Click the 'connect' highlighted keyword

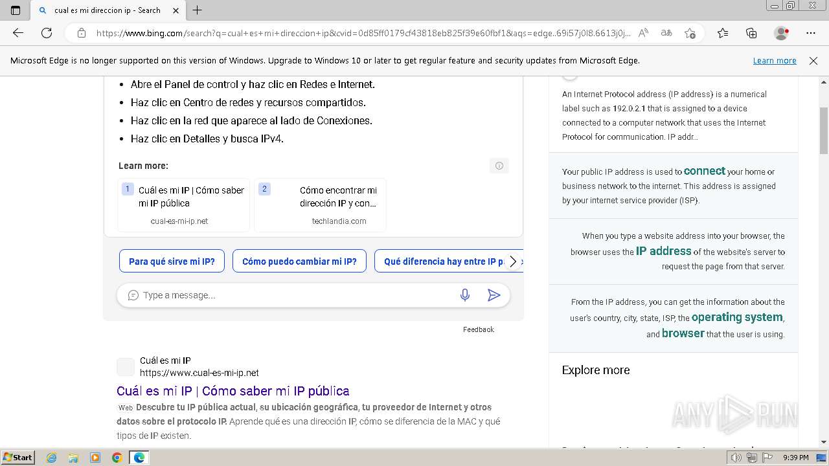tap(705, 171)
